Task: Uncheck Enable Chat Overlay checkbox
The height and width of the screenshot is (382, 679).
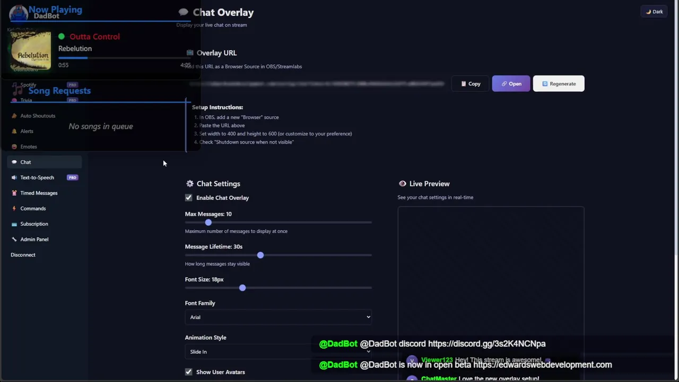Action: 189,197
